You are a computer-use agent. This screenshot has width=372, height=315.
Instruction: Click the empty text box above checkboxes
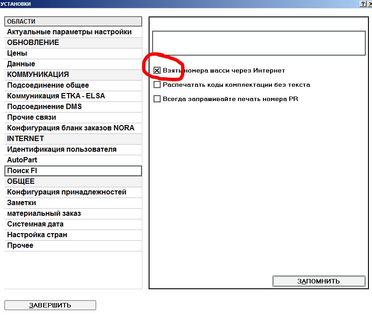(x=258, y=43)
